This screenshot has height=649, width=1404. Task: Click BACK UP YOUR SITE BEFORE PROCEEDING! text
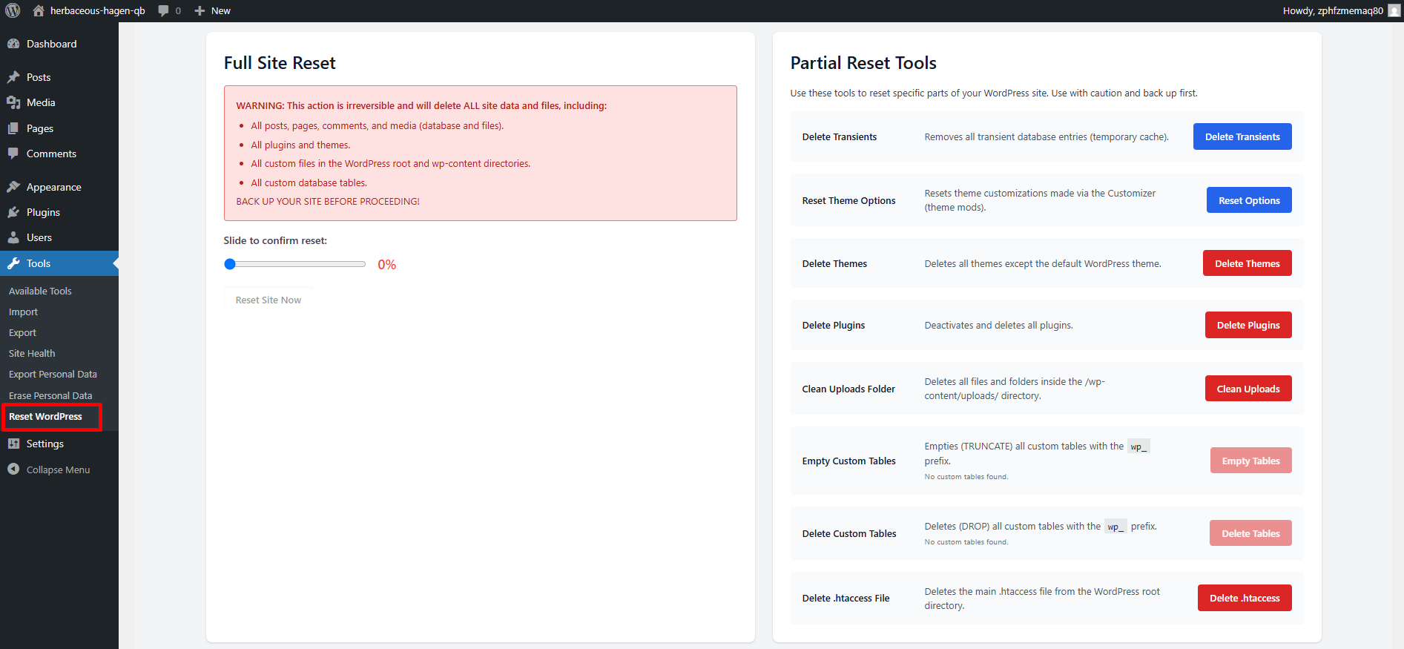click(x=328, y=201)
